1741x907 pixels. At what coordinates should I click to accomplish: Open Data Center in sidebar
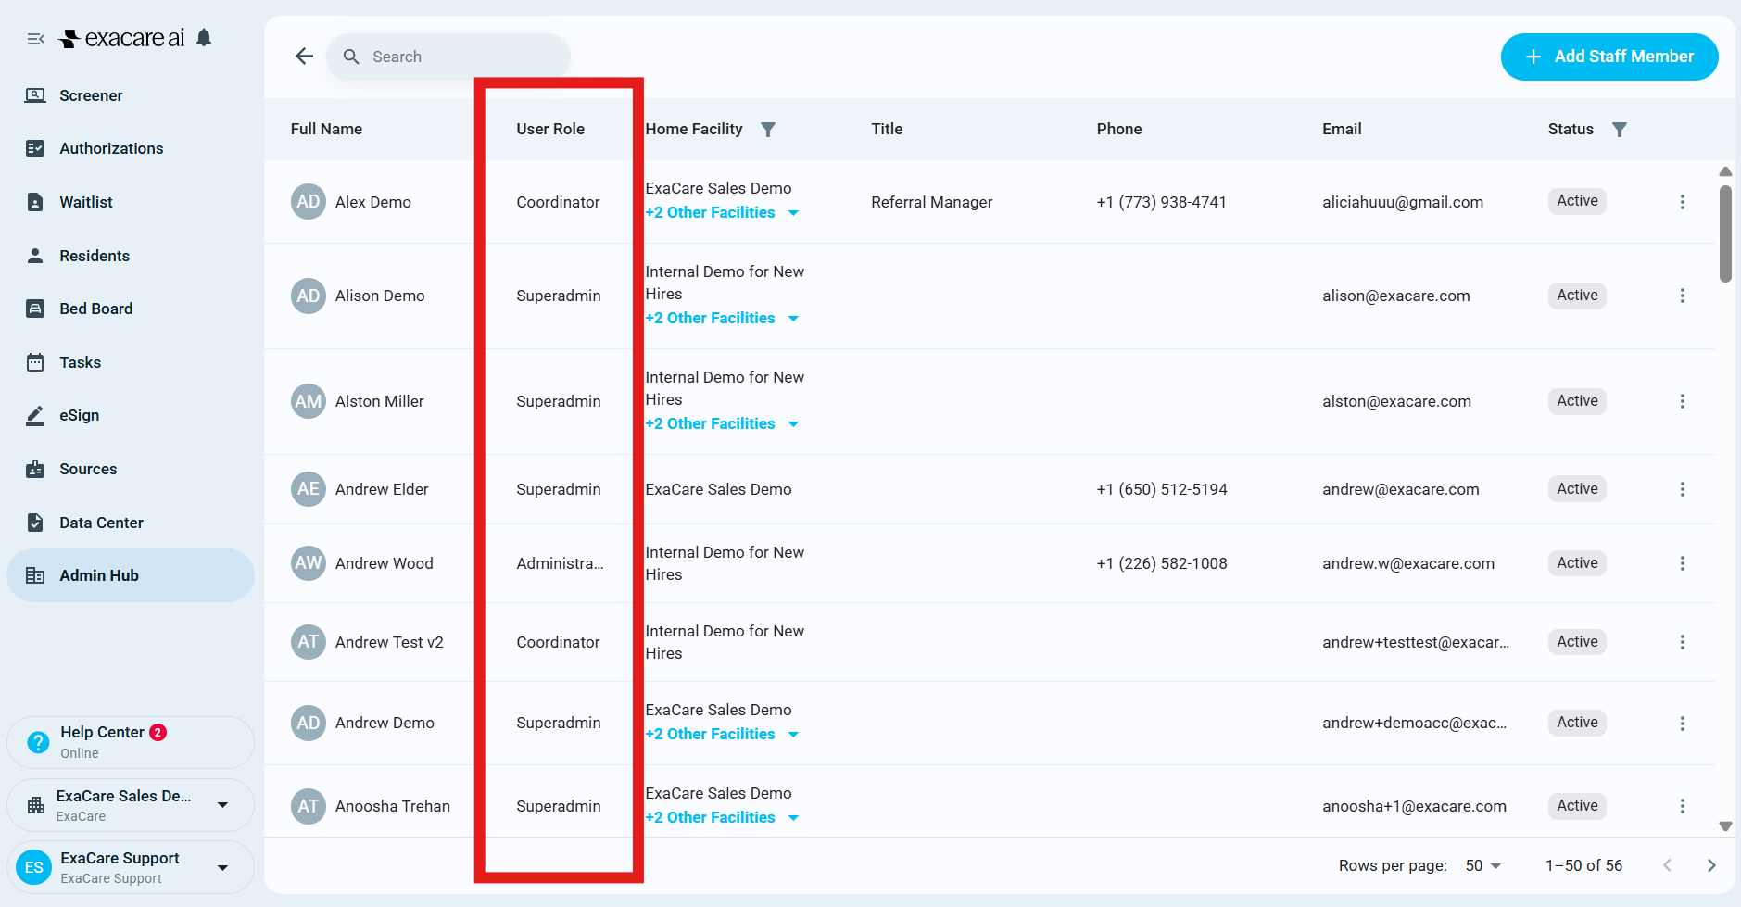pyautogui.click(x=131, y=523)
